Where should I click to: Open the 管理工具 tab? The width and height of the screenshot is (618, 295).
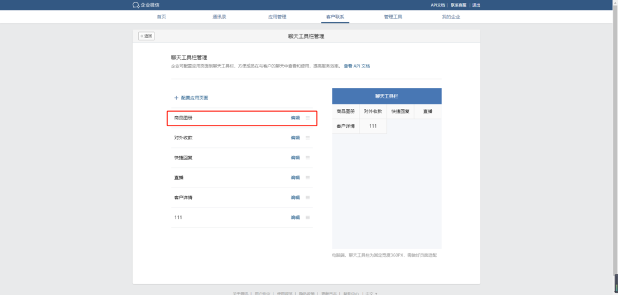click(x=393, y=17)
